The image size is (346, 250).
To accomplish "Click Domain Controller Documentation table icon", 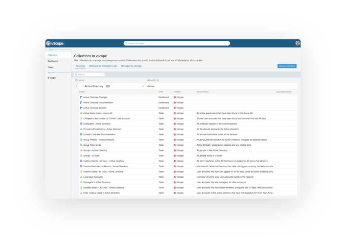I will coord(81,134).
